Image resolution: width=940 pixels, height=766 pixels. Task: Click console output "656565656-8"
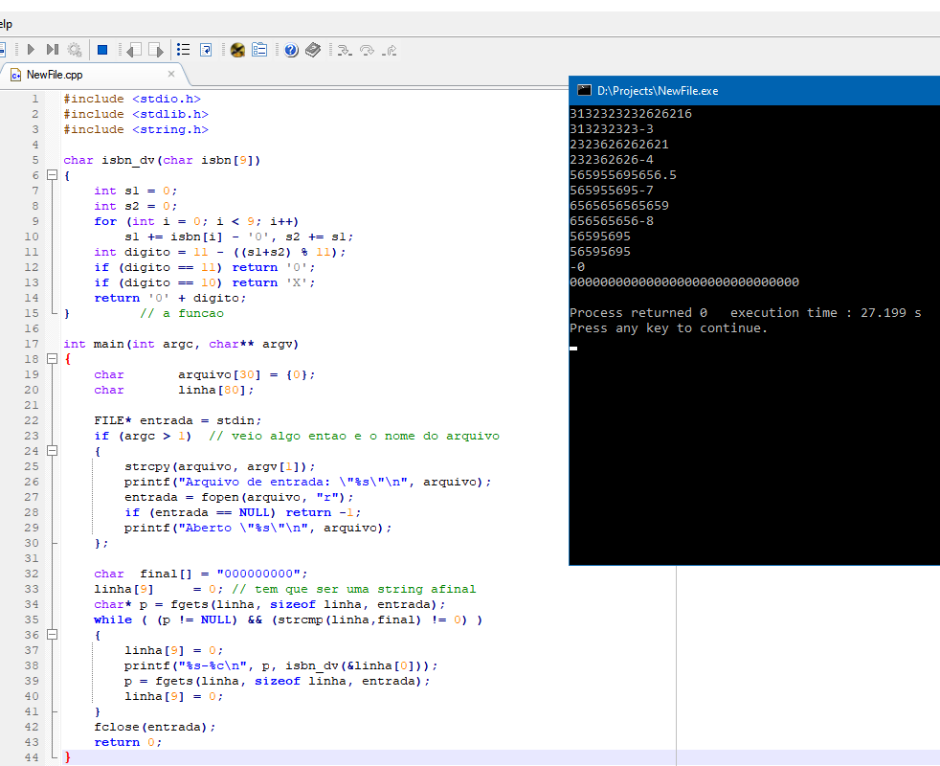[612, 221]
